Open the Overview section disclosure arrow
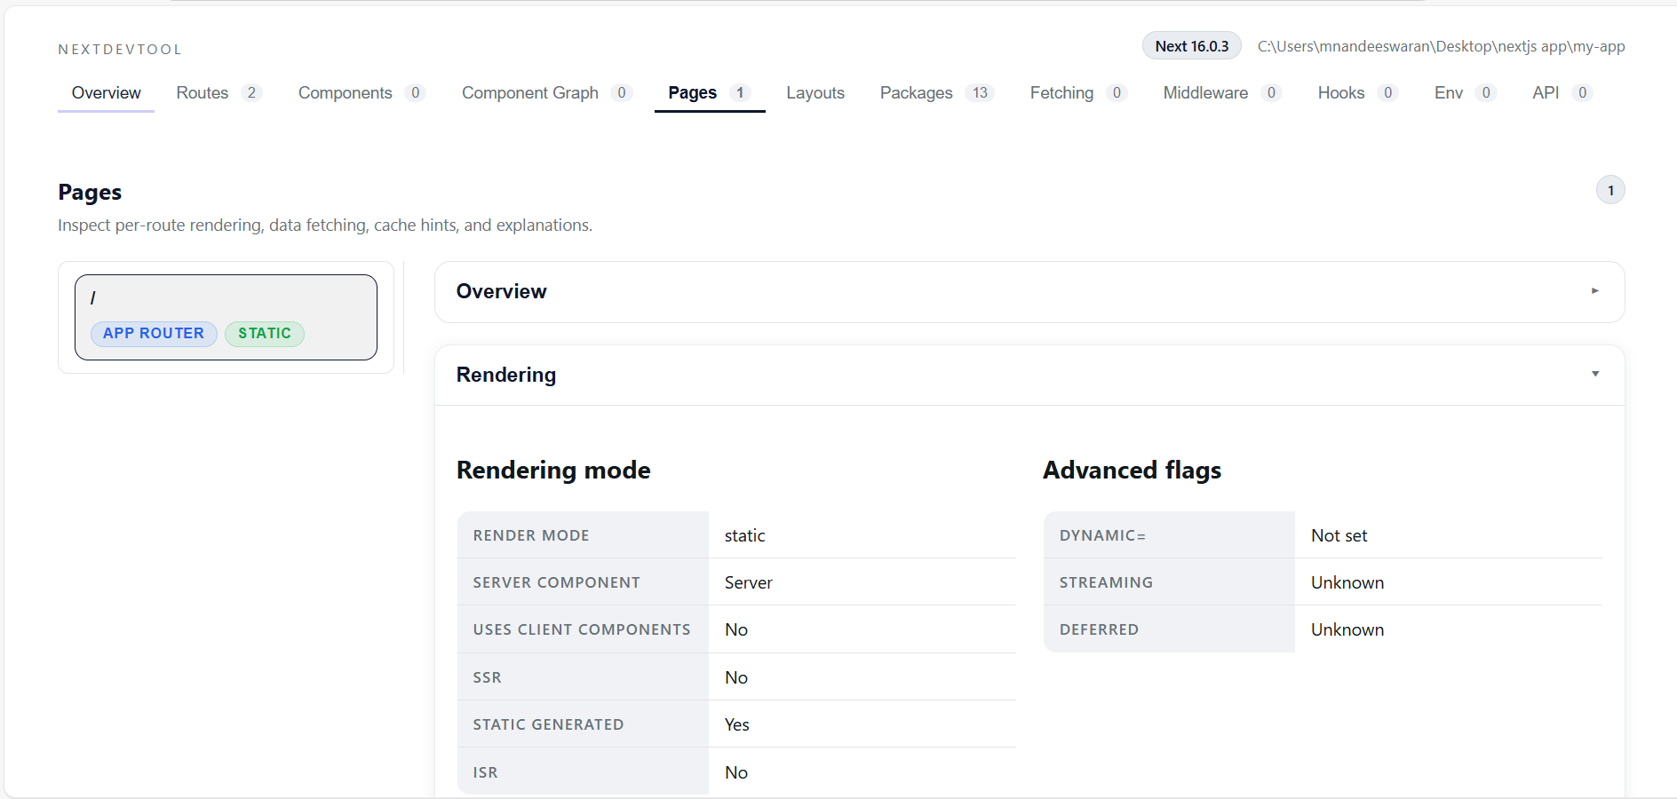Screen dimensions: 1677x799 click(x=1595, y=290)
